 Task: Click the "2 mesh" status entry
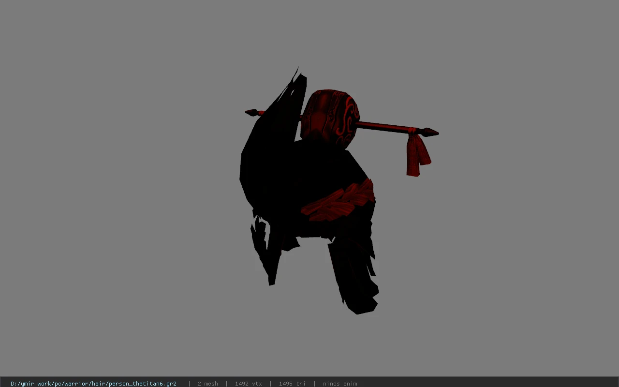207,384
